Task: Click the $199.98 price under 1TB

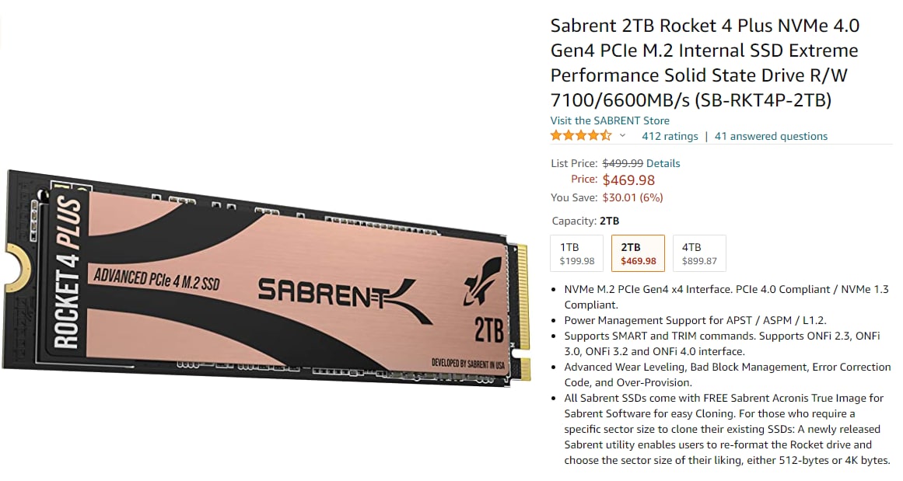Action: click(x=577, y=261)
